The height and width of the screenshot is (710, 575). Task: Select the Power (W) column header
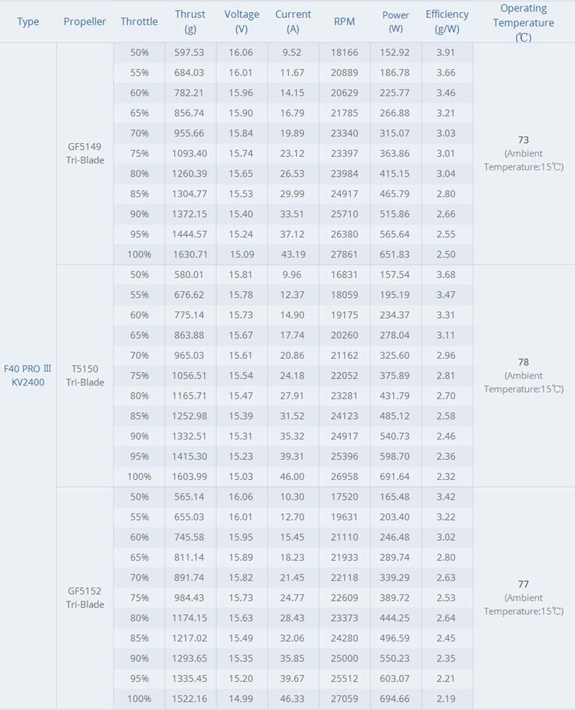click(396, 22)
